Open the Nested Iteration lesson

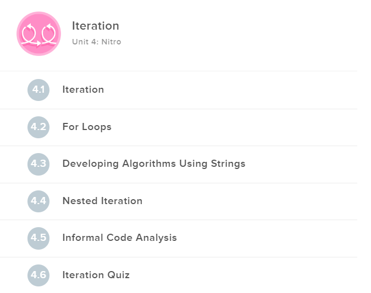click(102, 201)
